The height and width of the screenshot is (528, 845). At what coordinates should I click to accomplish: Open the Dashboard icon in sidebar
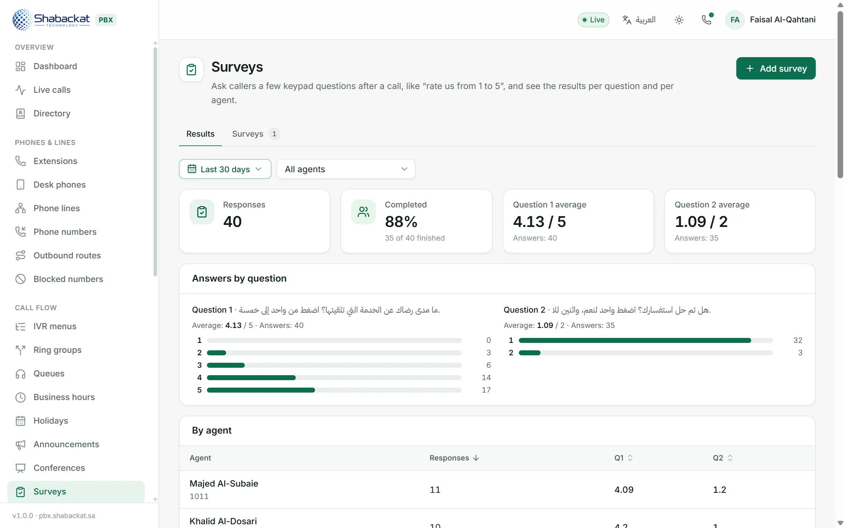[20, 66]
